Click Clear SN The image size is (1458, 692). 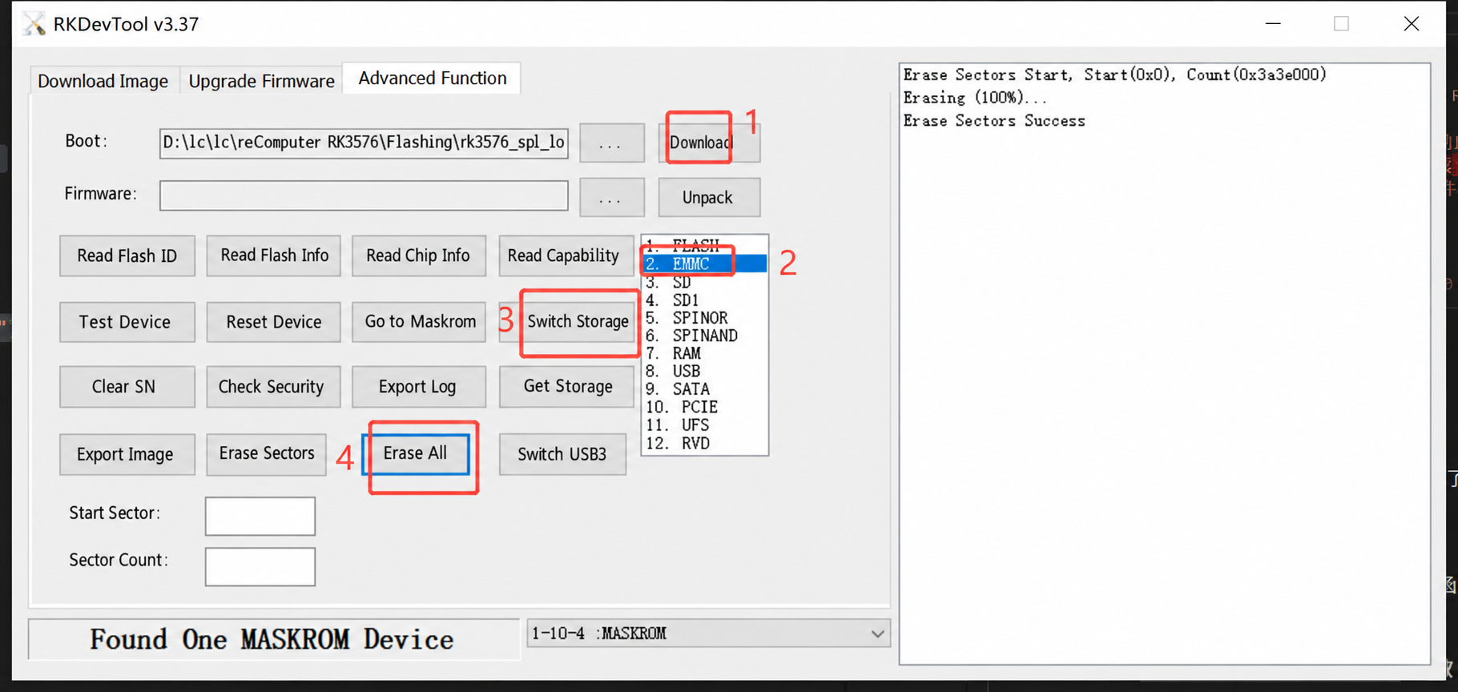[x=127, y=387]
